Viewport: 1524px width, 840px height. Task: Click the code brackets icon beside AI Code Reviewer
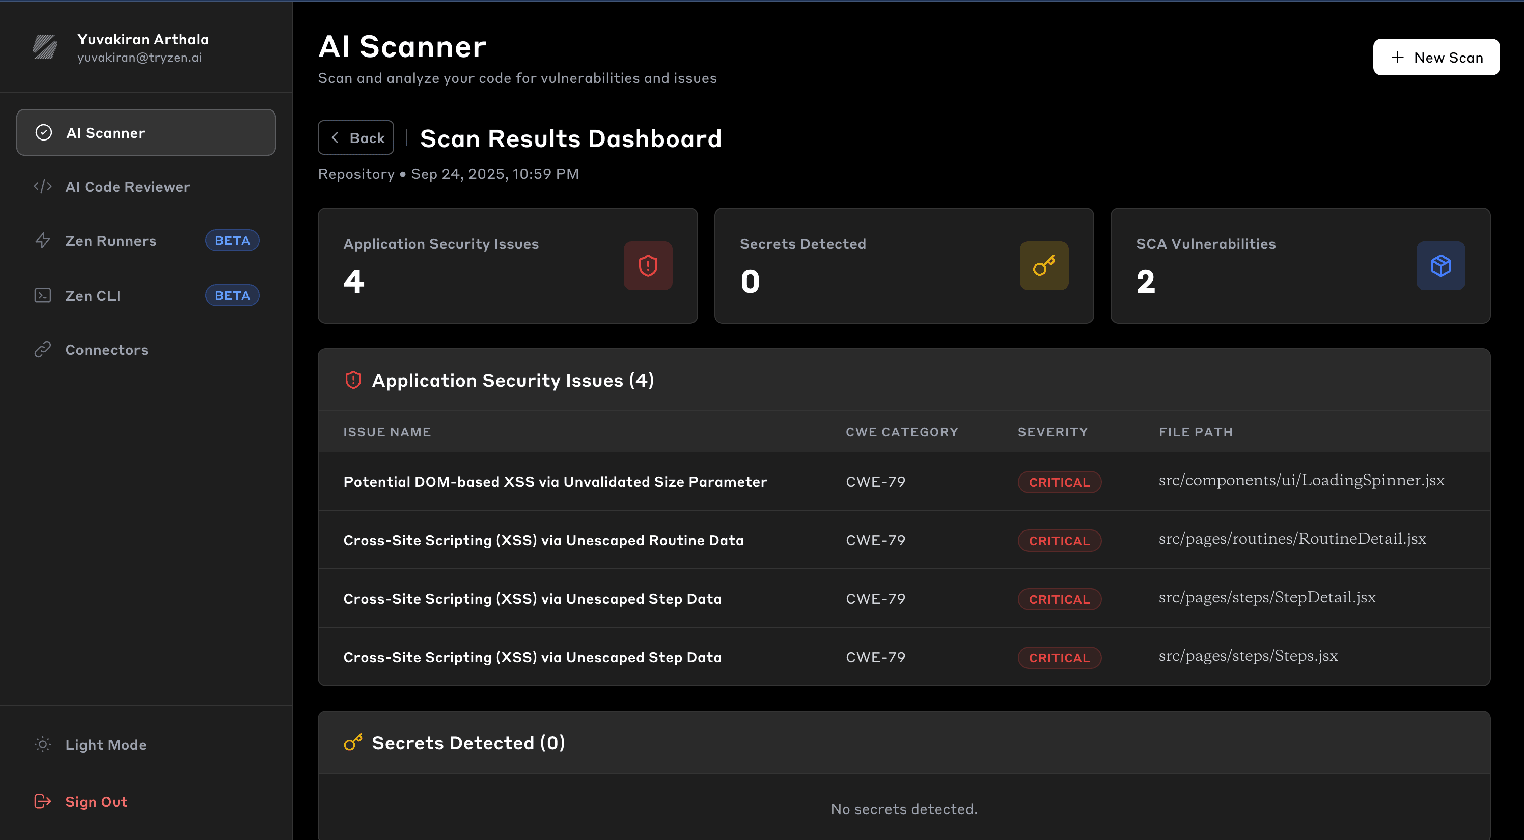tap(43, 187)
